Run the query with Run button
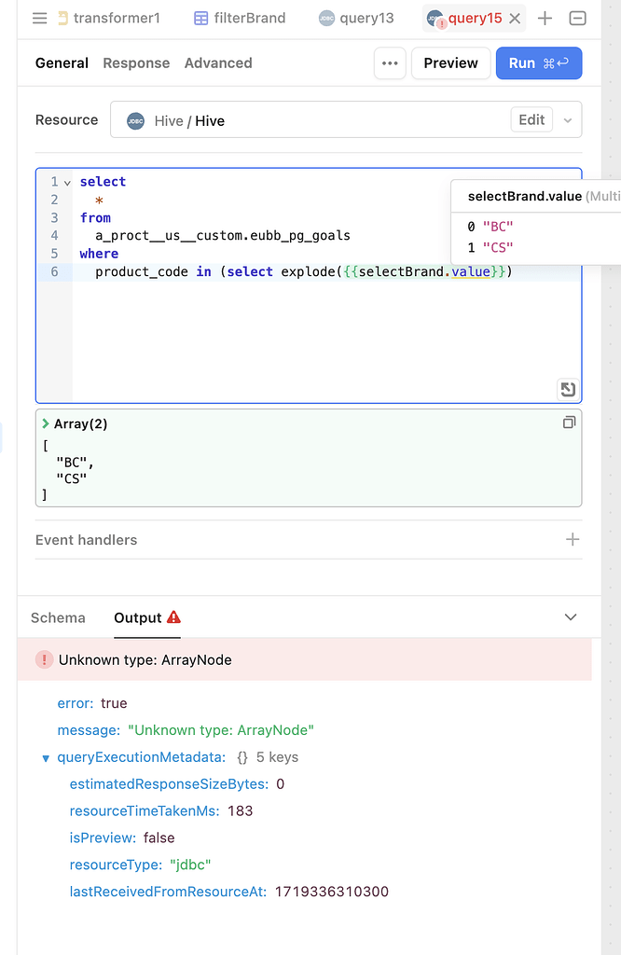This screenshot has height=955, width=621. click(x=539, y=63)
